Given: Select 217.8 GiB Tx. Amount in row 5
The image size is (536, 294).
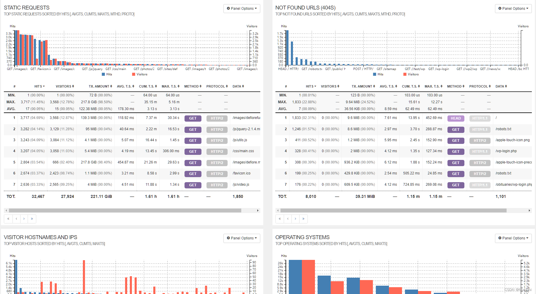Looking at the screenshot, I should click(96, 162).
